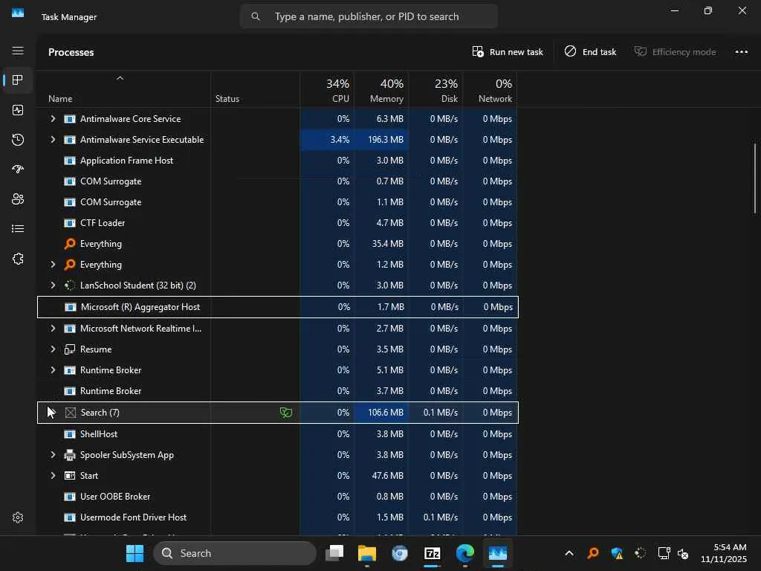Open File Explorer from taskbar
The image size is (761, 571).
367,553
